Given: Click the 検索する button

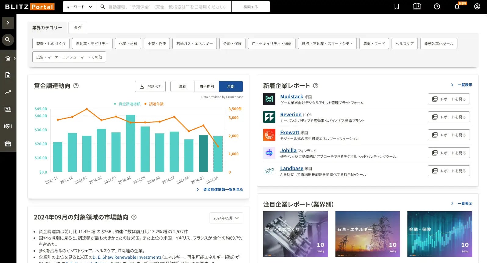Looking at the screenshot, I should 251,7.
